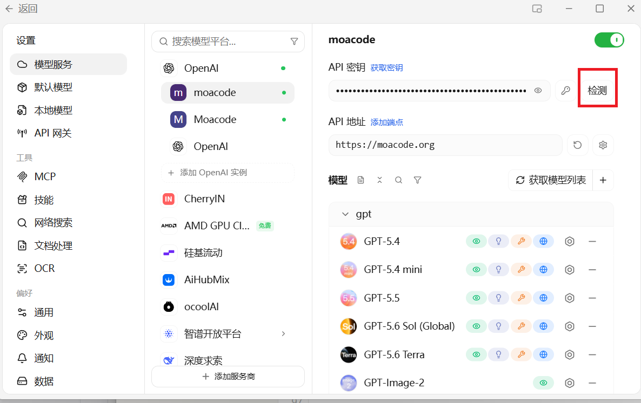Select the capitalized Moacode provider

coord(228,120)
